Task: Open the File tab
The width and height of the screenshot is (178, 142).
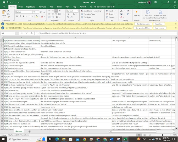Action: 4,7
